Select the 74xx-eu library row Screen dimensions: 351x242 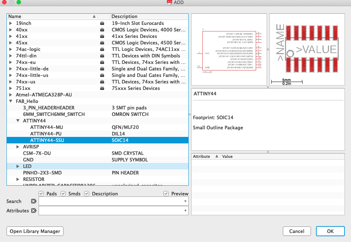[98, 62]
